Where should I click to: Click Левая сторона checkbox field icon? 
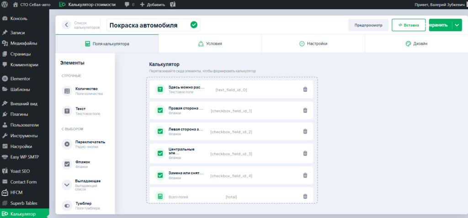[x=160, y=132]
